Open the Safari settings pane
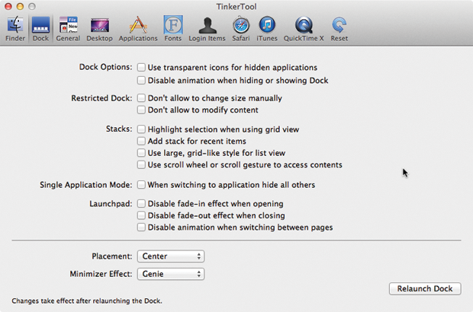Image resolution: width=473 pixels, height=312 pixels. (241, 29)
